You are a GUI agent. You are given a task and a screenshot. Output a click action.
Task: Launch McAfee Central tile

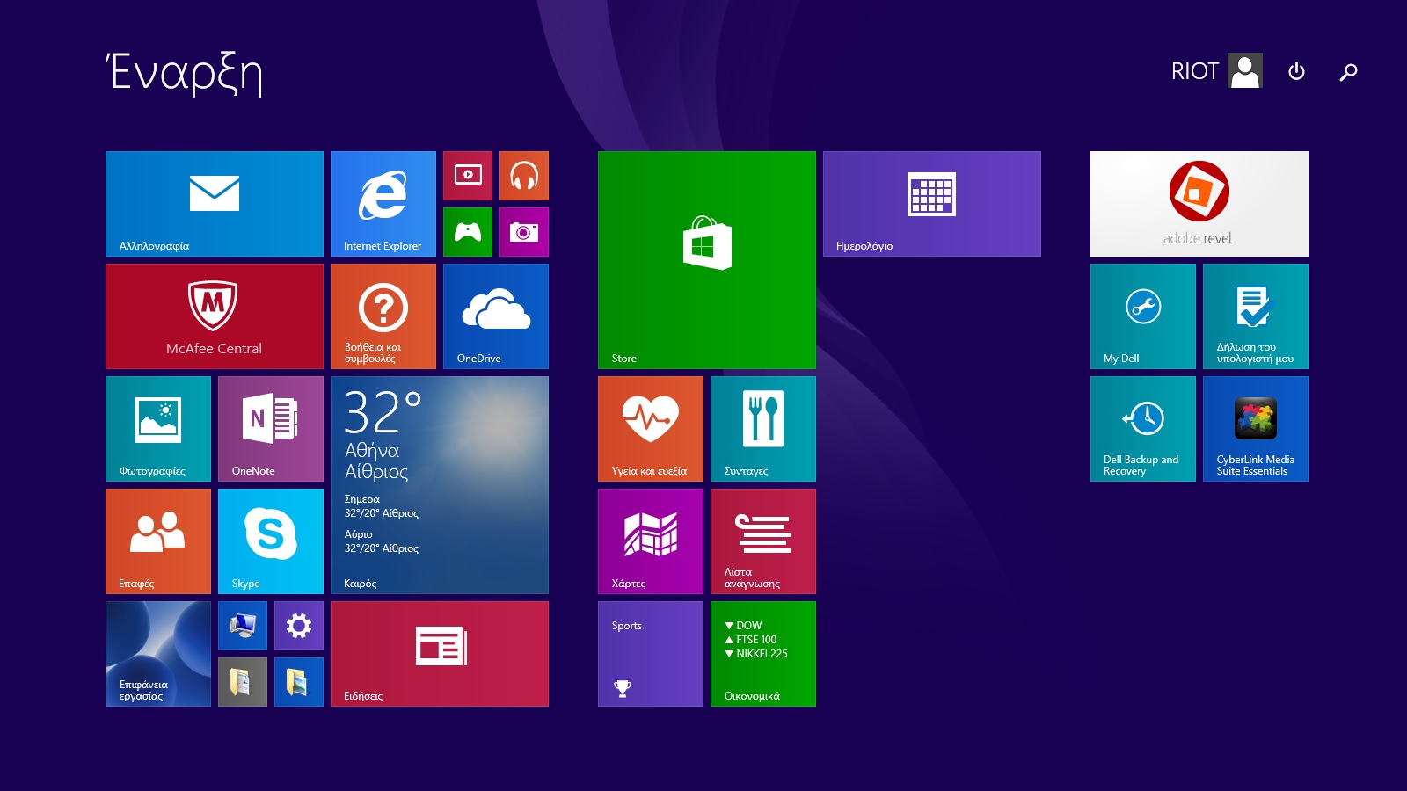(x=215, y=316)
